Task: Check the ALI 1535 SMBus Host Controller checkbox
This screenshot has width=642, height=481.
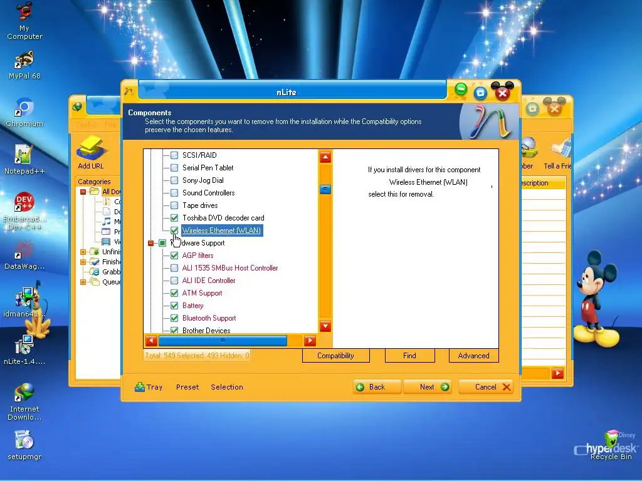Action: 174,268
